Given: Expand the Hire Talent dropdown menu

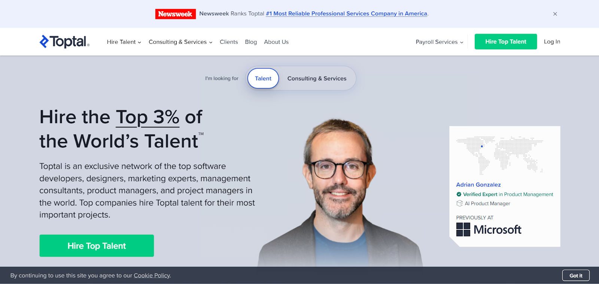Looking at the screenshot, I should coord(124,42).
